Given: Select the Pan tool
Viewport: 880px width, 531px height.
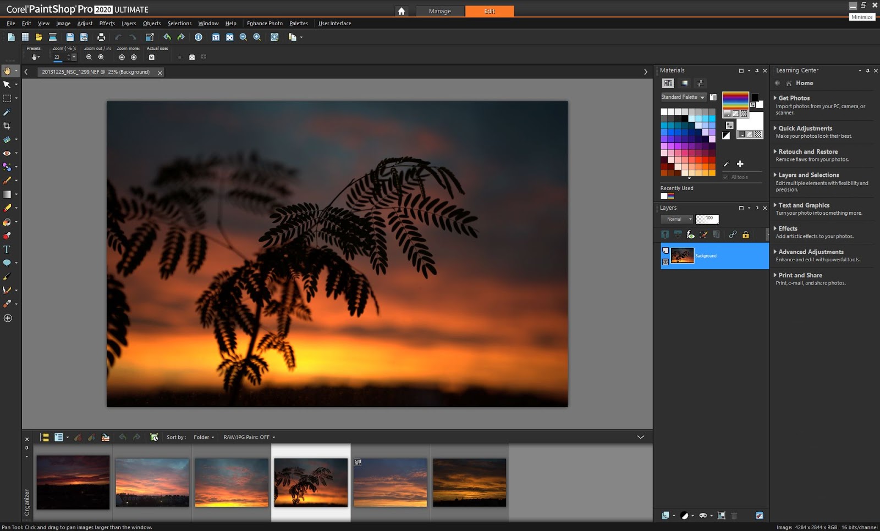Looking at the screenshot, I should (8, 70).
